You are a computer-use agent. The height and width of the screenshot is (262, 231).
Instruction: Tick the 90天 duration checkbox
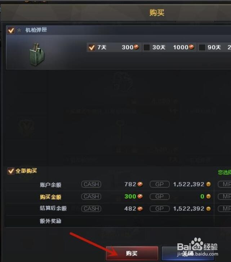(x=202, y=48)
